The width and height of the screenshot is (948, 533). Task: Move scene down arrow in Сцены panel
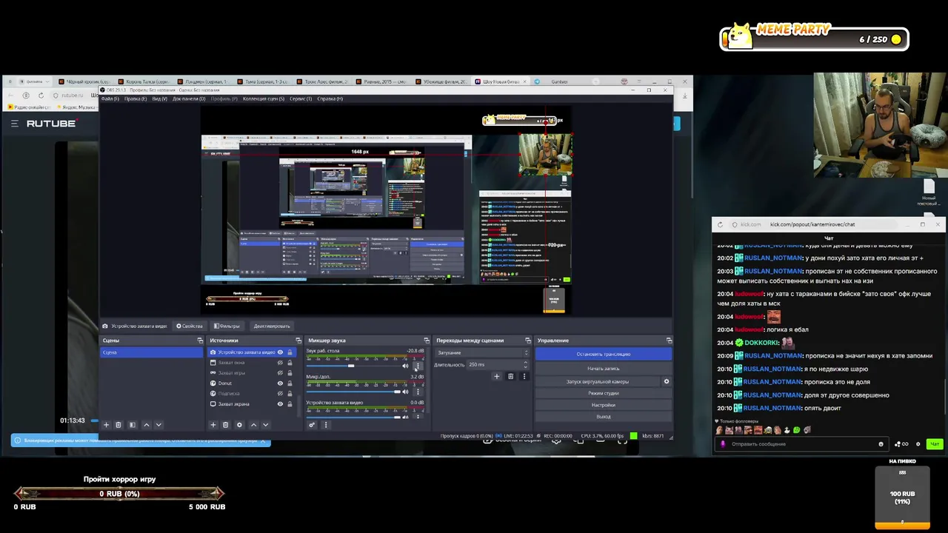[158, 425]
